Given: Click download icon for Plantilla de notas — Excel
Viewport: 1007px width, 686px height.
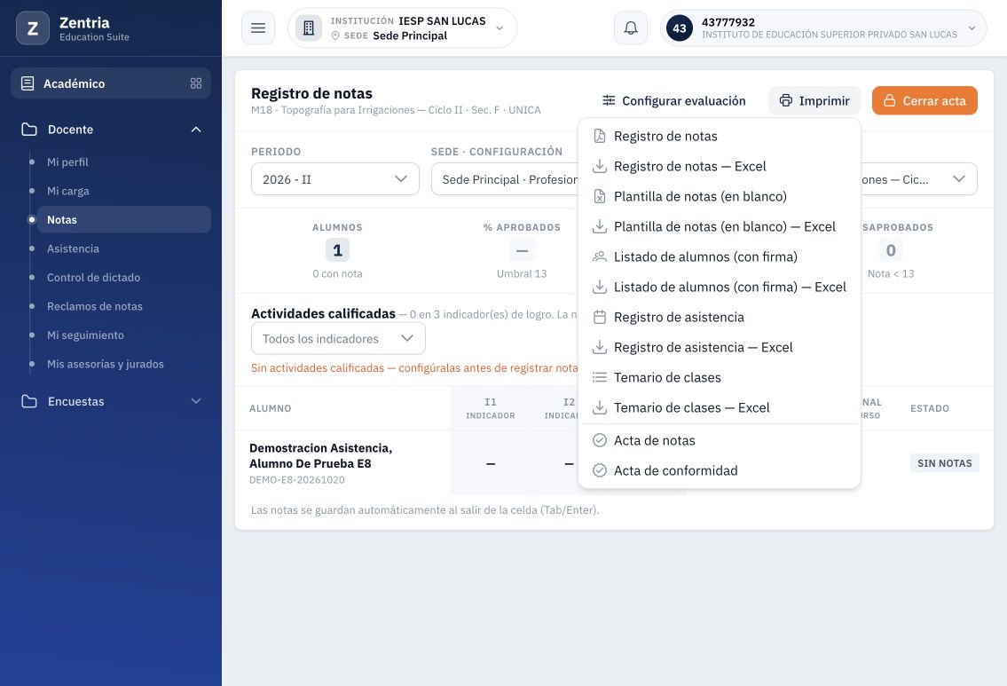Looking at the screenshot, I should click(x=599, y=226).
